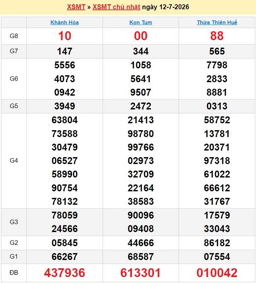
Task: Select G6 number 5556
Action: pyautogui.click(x=65, y=65)
